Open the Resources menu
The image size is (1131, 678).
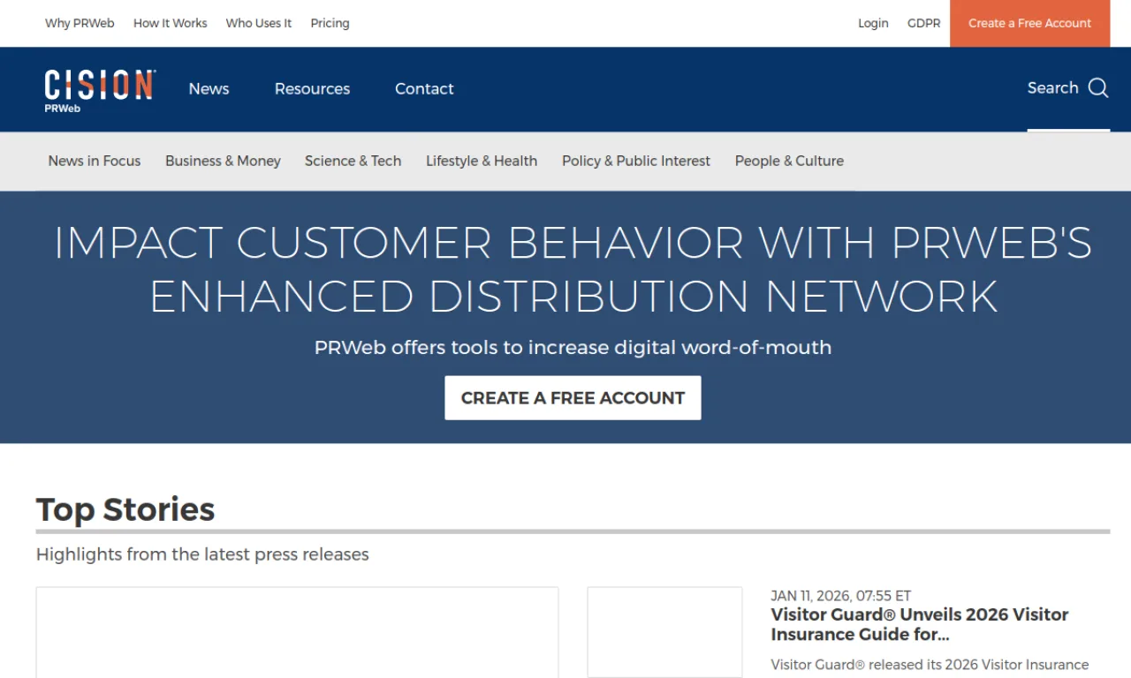pos(312,88)
